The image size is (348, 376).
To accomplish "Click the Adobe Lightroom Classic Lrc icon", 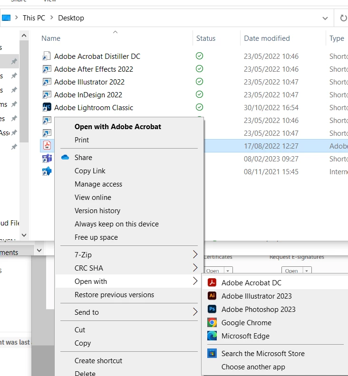I will tap(47, 107).
